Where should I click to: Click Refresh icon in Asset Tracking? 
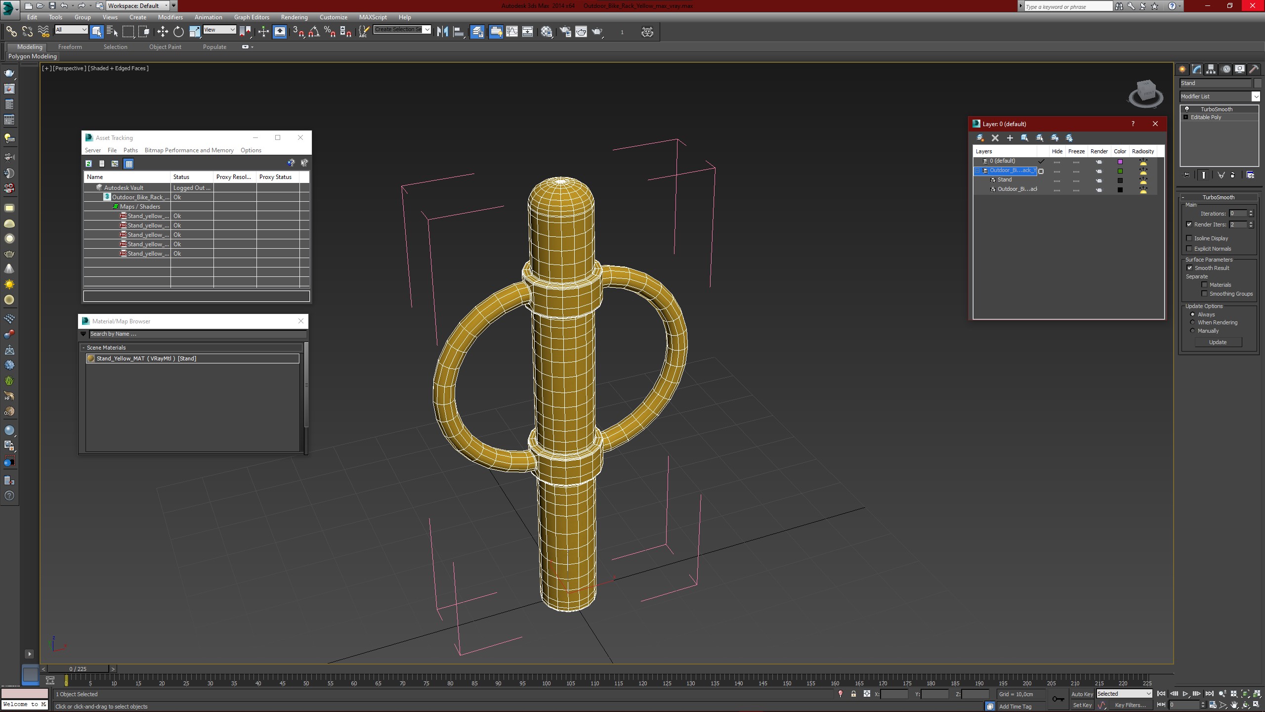(x=88, y=164)
